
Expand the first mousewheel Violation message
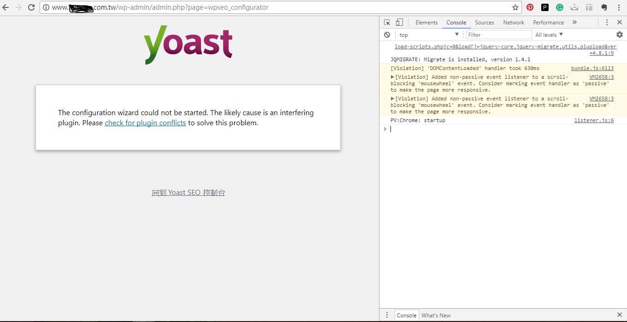(x=392, y=77)
